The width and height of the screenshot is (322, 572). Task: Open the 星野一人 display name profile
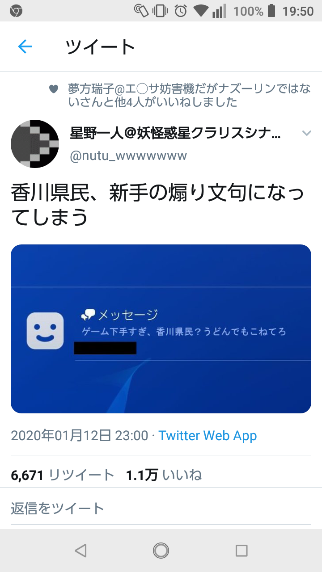click(176, 133)
